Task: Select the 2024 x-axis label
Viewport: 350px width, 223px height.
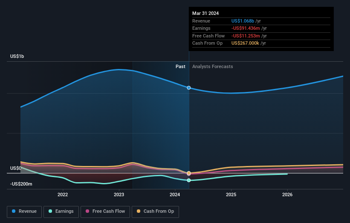Action: point(175,194)
